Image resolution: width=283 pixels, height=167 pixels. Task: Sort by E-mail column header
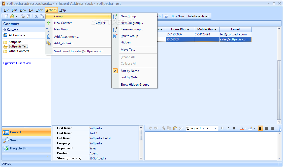coord(235,29)
